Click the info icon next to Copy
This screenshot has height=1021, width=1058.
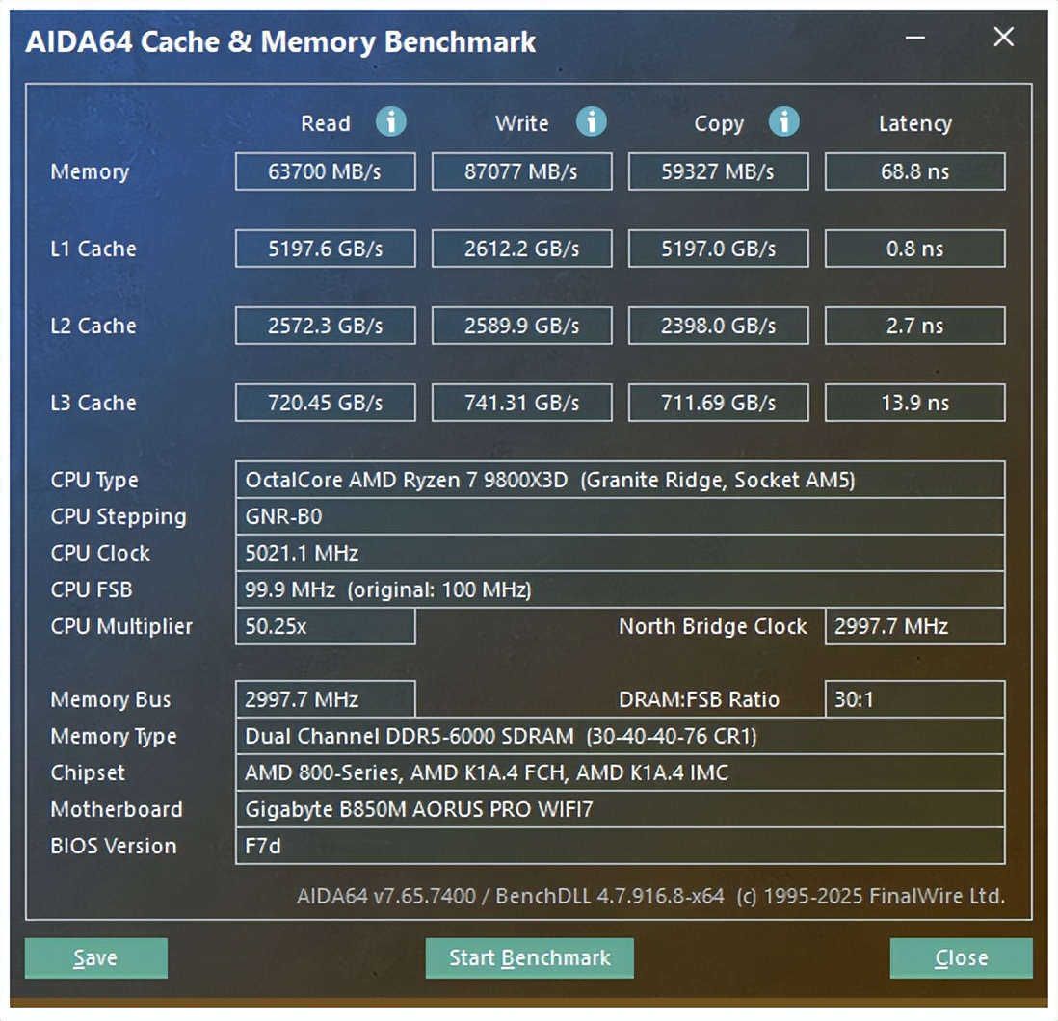coord(784,122)
